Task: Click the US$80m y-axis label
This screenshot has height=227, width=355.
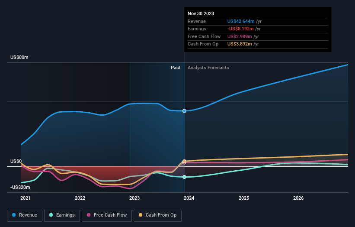Action: [19, 57]
